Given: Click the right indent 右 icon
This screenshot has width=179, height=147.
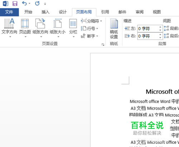Looking at the screenshot, I should [x=127, y=36].
